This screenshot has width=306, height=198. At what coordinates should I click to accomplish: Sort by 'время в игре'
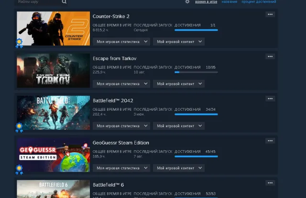(x=206, y=1)
